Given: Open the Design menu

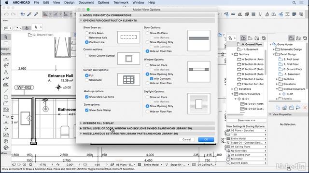Looking at the screenshot, I should tap(70, 2).
